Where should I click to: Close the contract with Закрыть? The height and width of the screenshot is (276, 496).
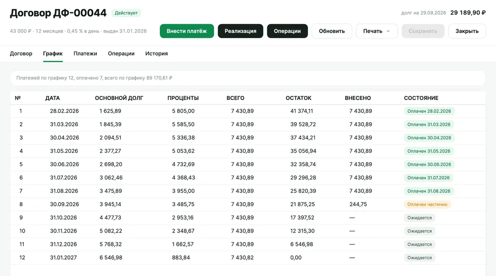point(467,31)
